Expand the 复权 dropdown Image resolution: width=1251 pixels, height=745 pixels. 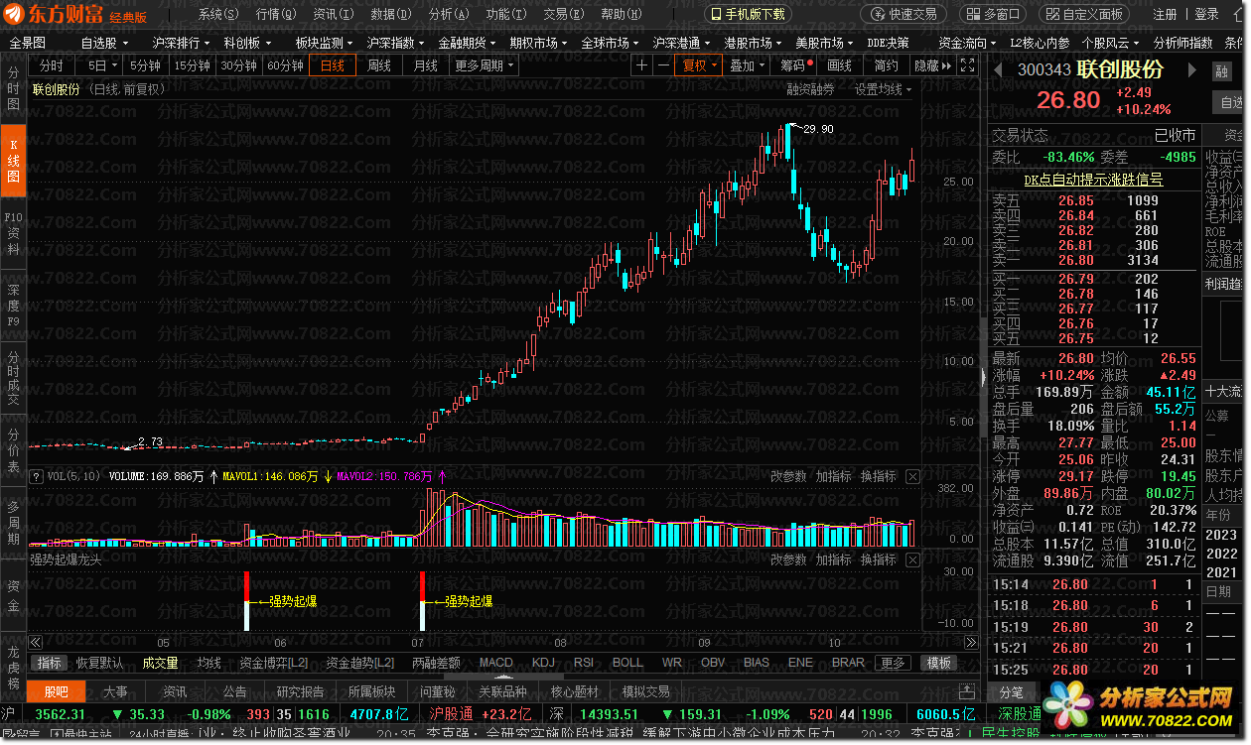(699, 65)
